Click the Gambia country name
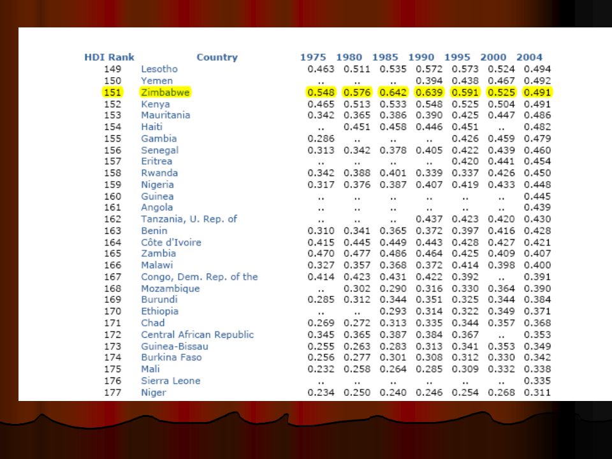Image resolution: width=612 pixels, height=459 pixels. (x=159, y=138)
